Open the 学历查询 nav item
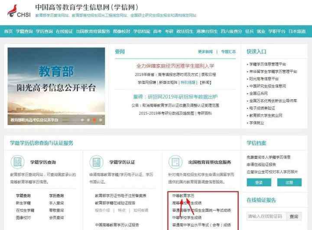This screenshot has height=230, width=312. [x=44, y=32]
